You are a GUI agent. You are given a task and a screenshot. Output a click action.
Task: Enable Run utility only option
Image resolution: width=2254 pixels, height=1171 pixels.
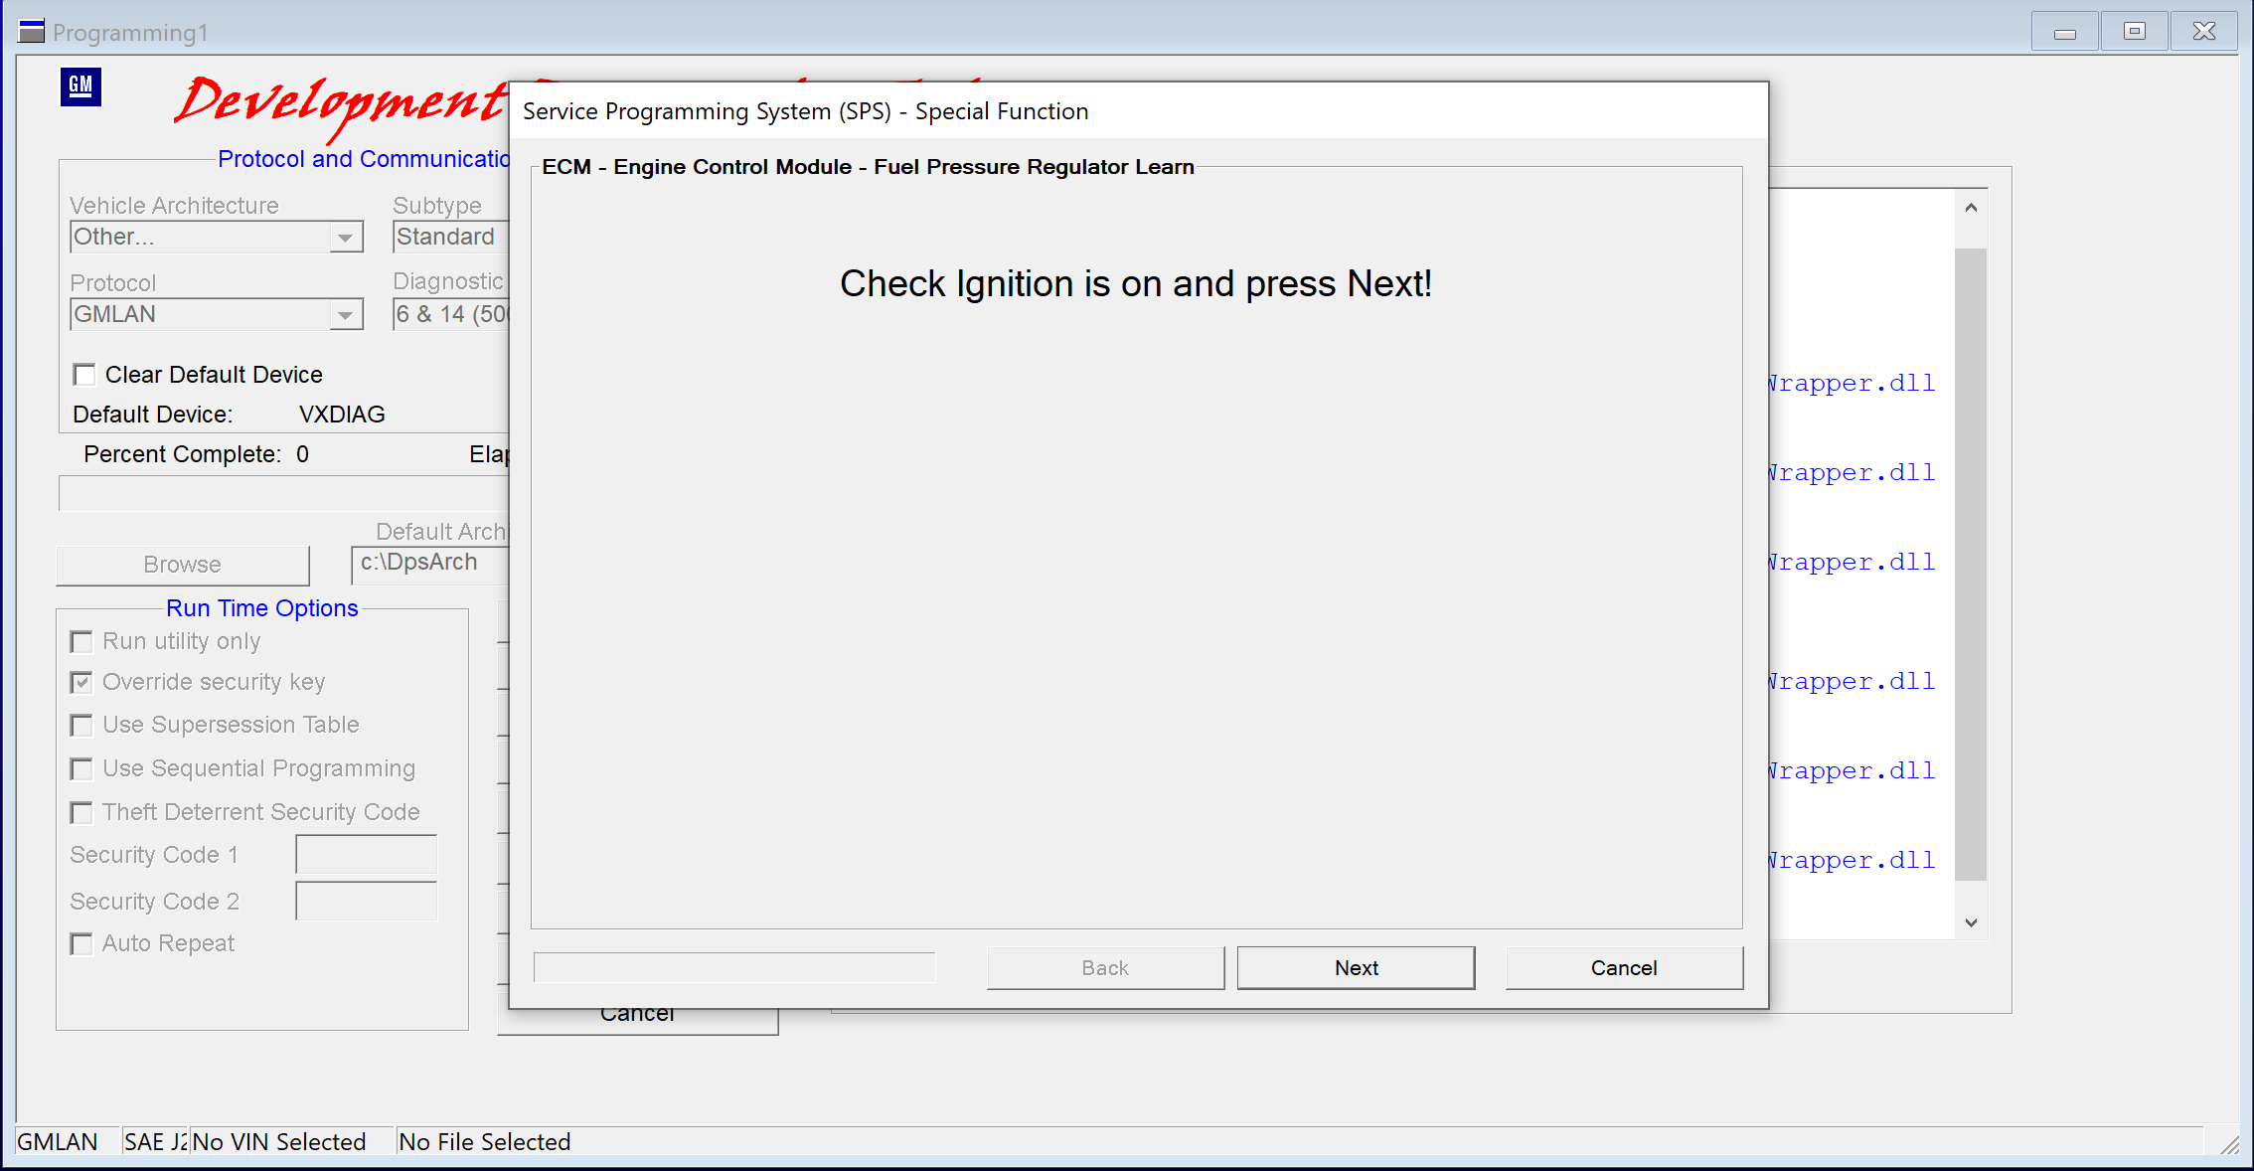[81, 642]
